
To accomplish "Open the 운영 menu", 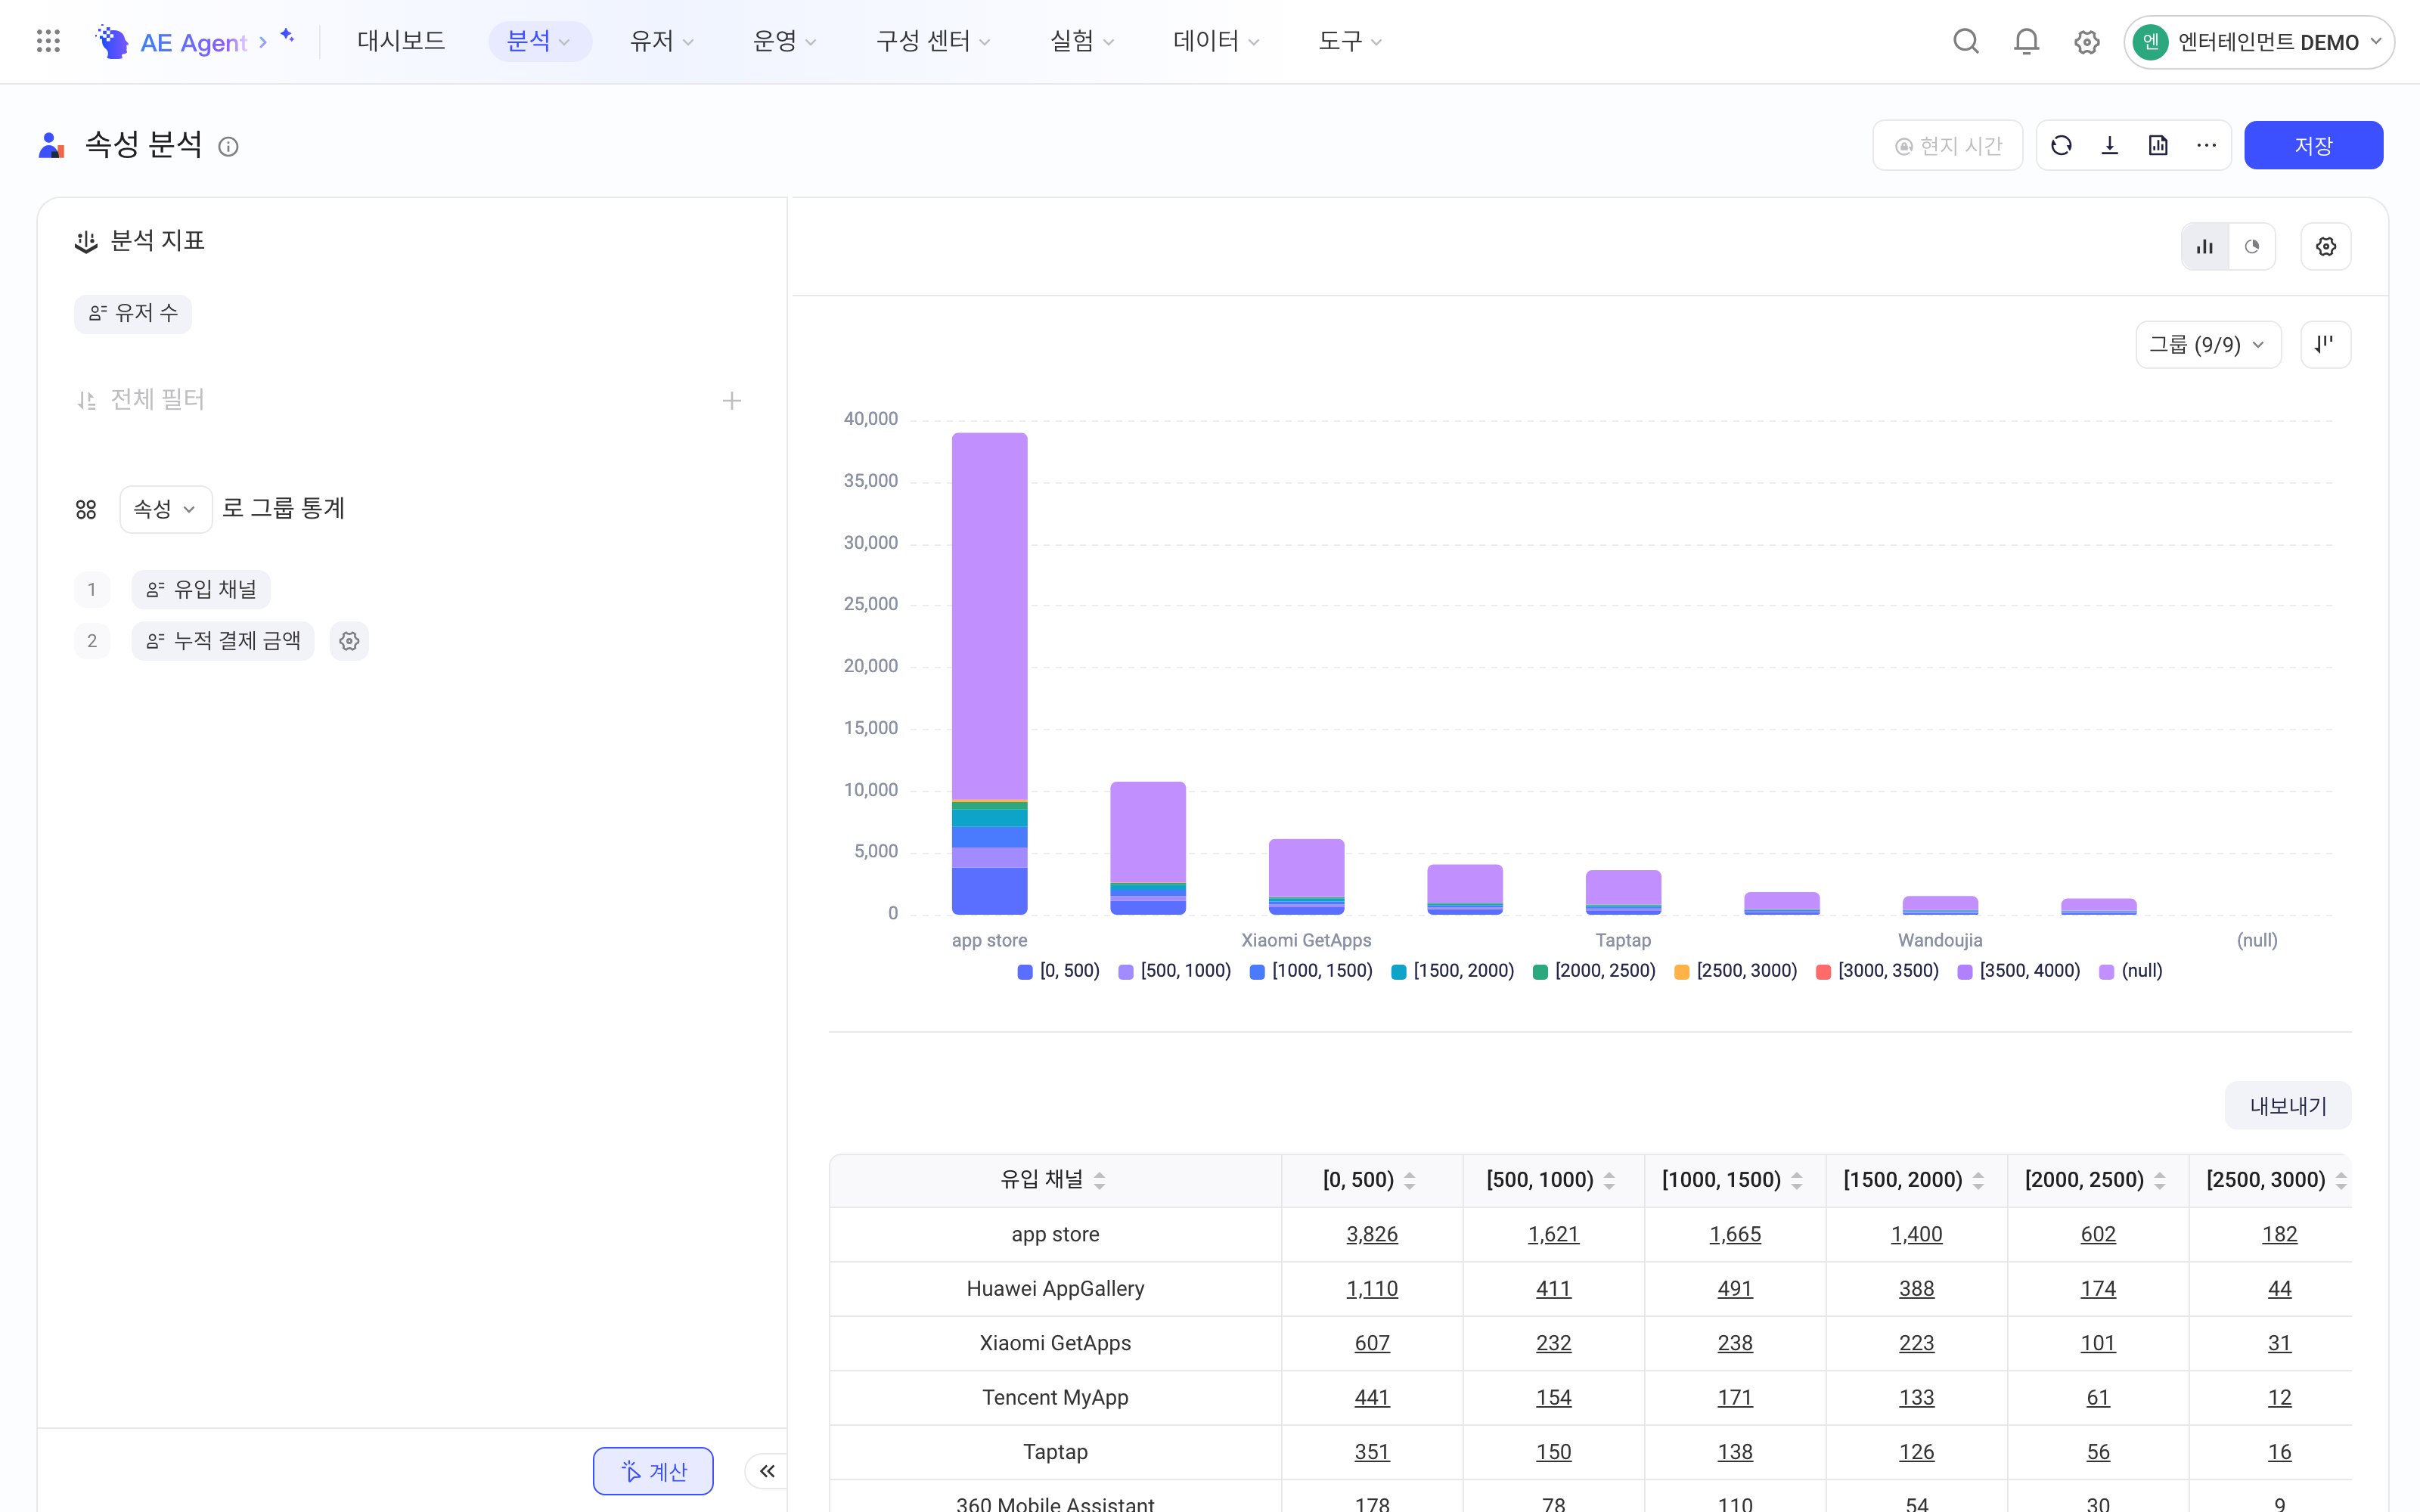I will pyautogui.click(x=784, y=41).
